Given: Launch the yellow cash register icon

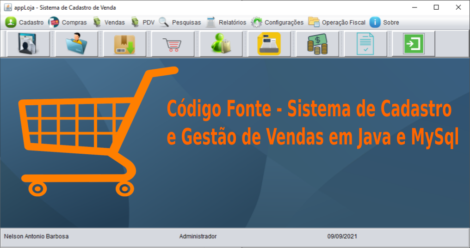Looking at the screenshot, I should [269, 44].
